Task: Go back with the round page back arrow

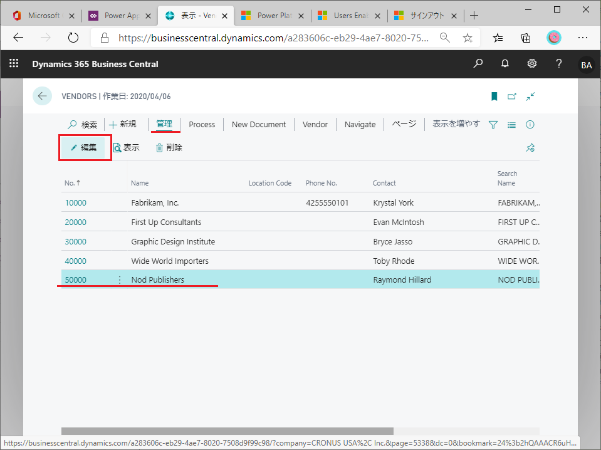Action: (42, 96)
